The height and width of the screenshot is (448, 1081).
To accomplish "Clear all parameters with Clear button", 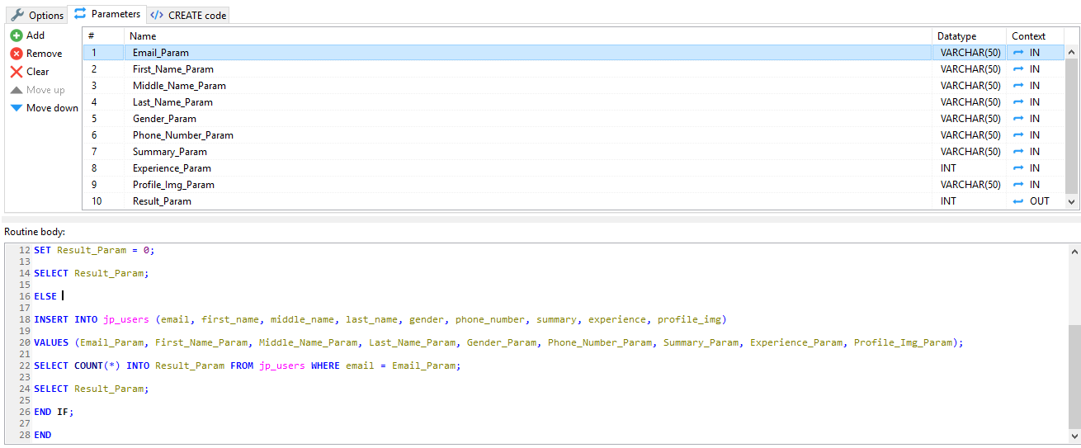I will [30, 72].
